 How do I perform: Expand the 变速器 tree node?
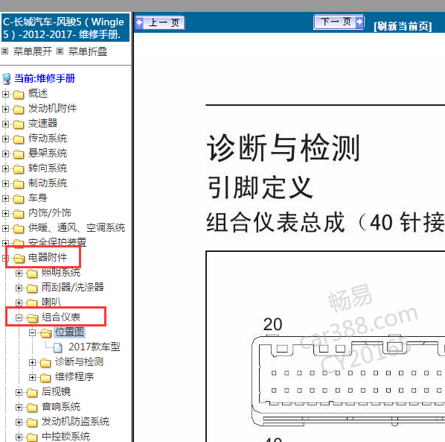pyautogui.click(x=5, y=124)
